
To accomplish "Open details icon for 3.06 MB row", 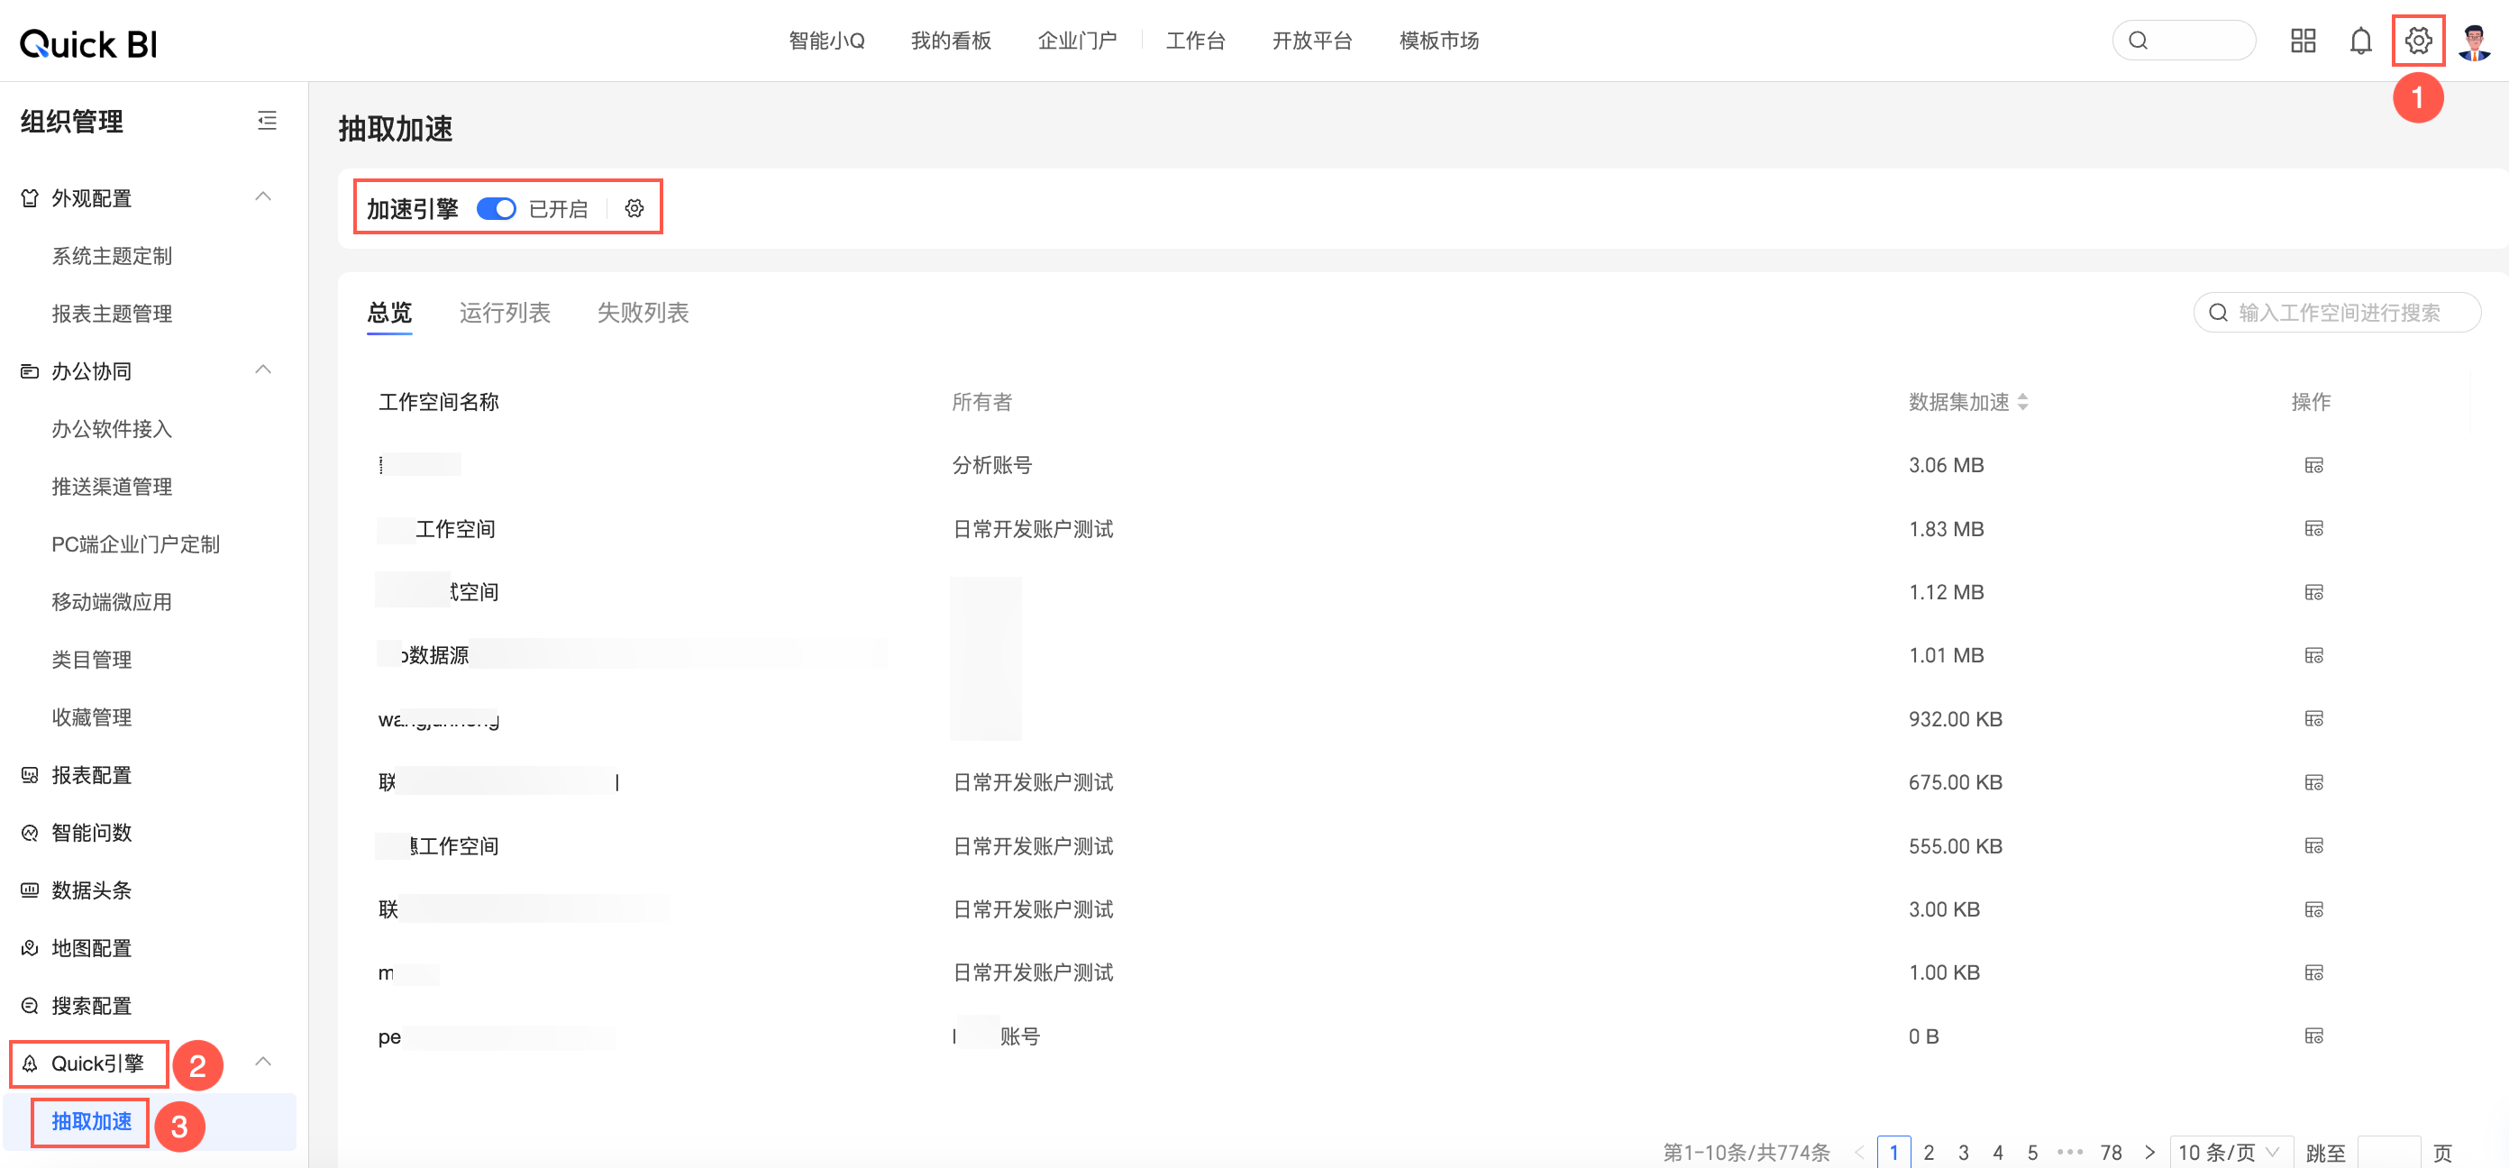I will tap(2313, 466).
